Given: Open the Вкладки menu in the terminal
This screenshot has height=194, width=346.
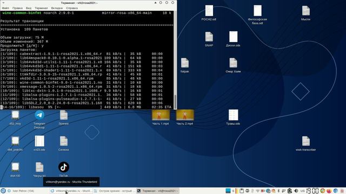Looking at the screenshot, I should pyautogui.click(x=57, y=8).
